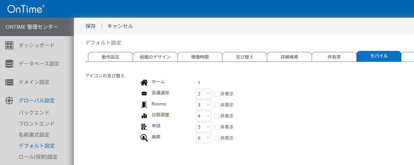
Task: Switch to the 稼働時間 tab
Action: click(x=200, y=57)
